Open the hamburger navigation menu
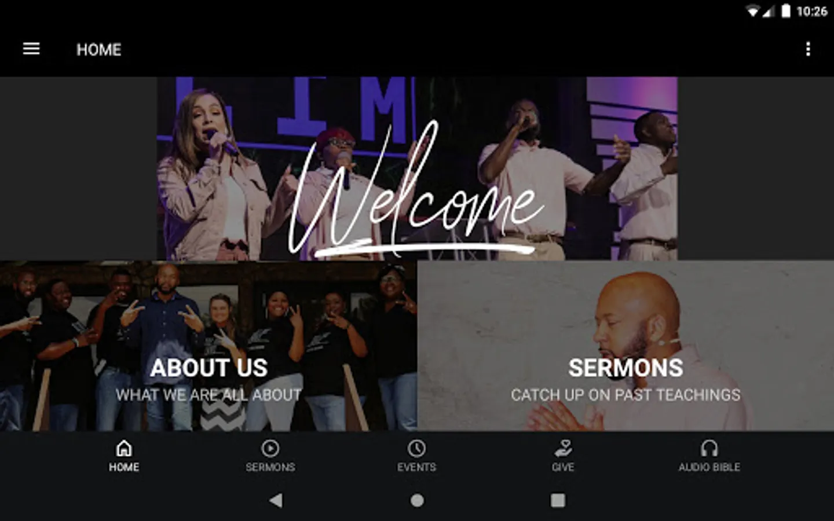This screenshot has width=834, height=521. coord(31,49)
